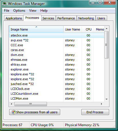Click the shield icon on Show processes button

pos(14,112)
